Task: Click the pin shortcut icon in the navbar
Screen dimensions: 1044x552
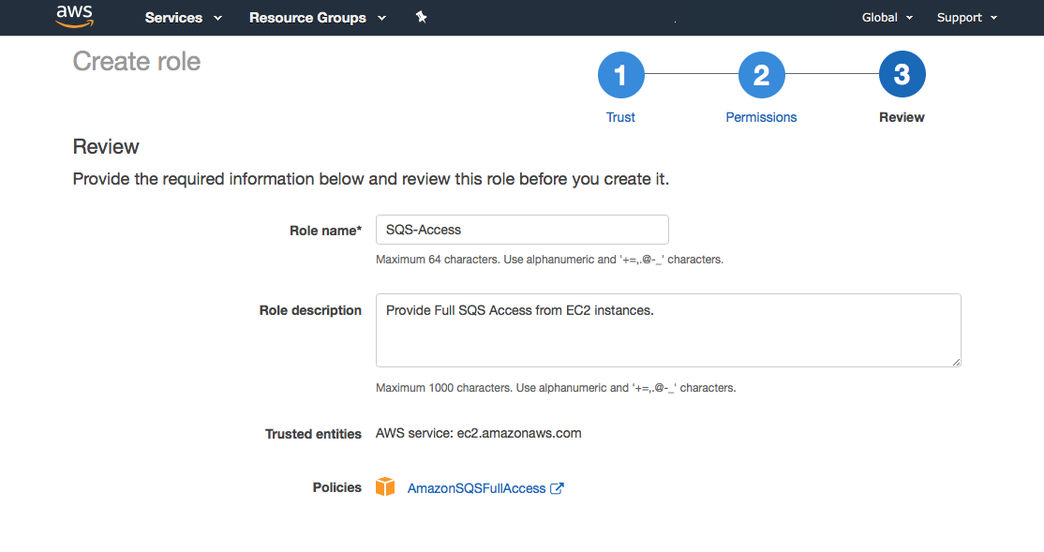Action: click(421, 17)
